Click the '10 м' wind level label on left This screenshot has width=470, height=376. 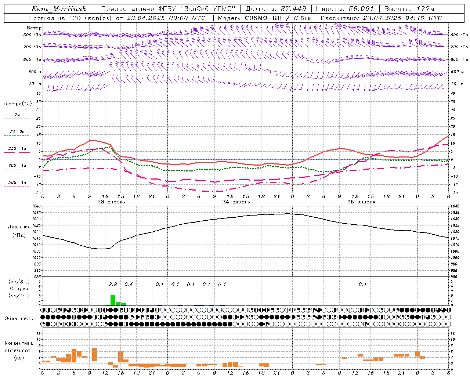click(x=35, y=84)
